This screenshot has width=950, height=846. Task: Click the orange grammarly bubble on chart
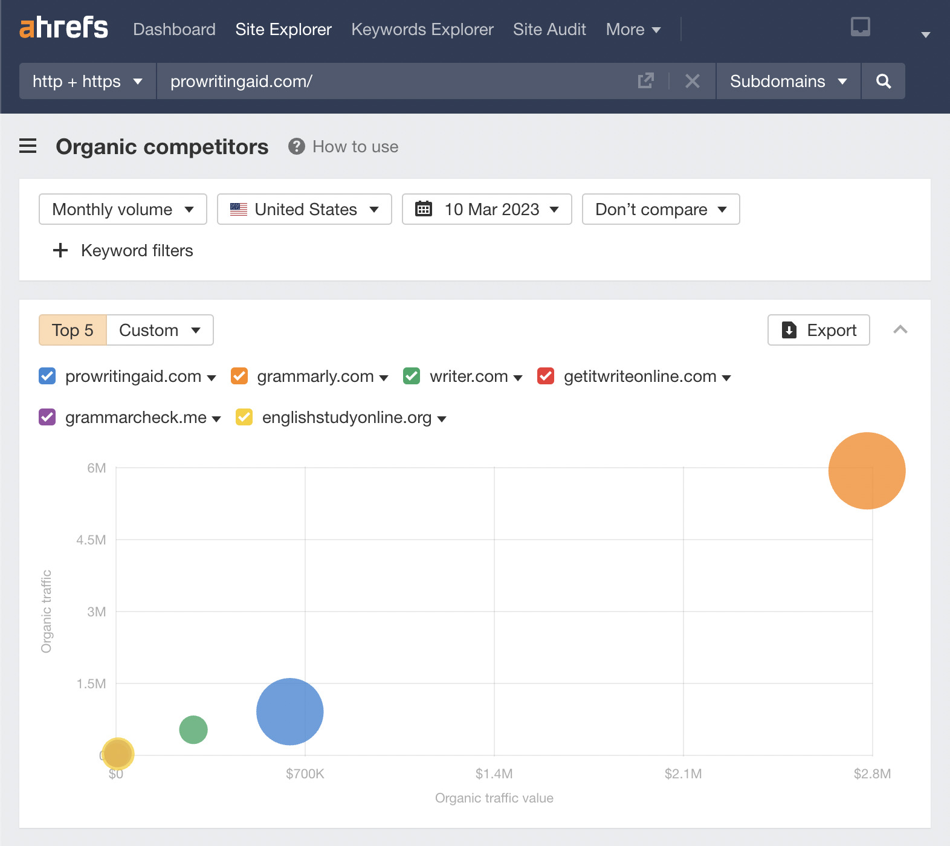point(867,470)
